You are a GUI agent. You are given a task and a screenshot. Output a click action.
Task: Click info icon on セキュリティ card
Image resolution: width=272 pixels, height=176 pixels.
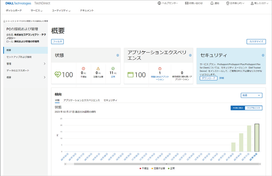point(263,55)
